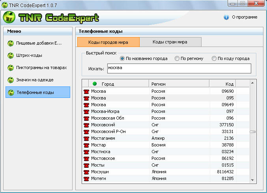Click the green dot in Город column header
This screenshot has height=193, width=267.
[x=95, y=84]
